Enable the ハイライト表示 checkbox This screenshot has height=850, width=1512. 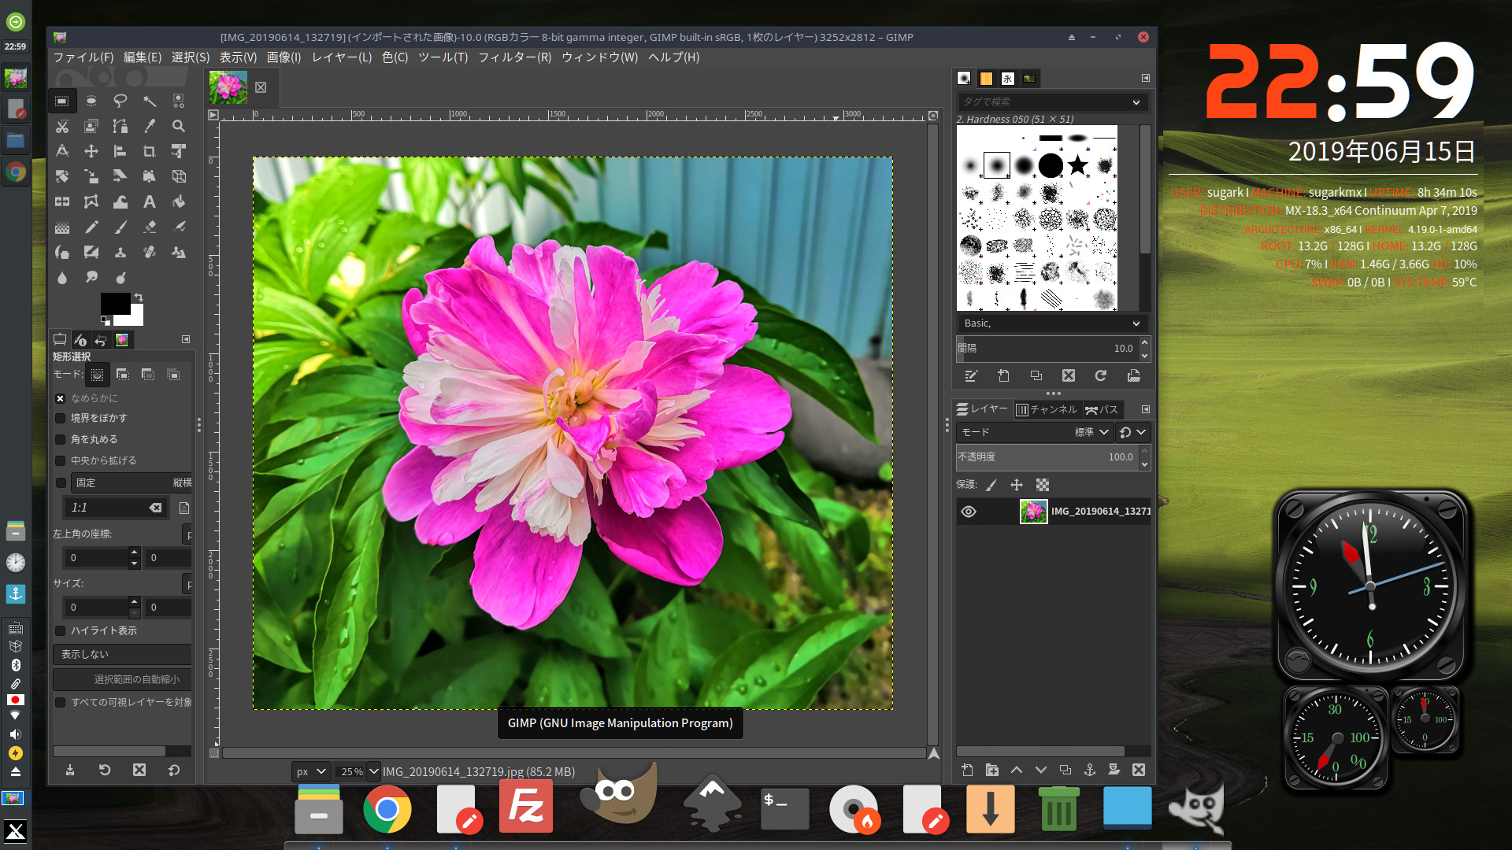click(61, 630)
